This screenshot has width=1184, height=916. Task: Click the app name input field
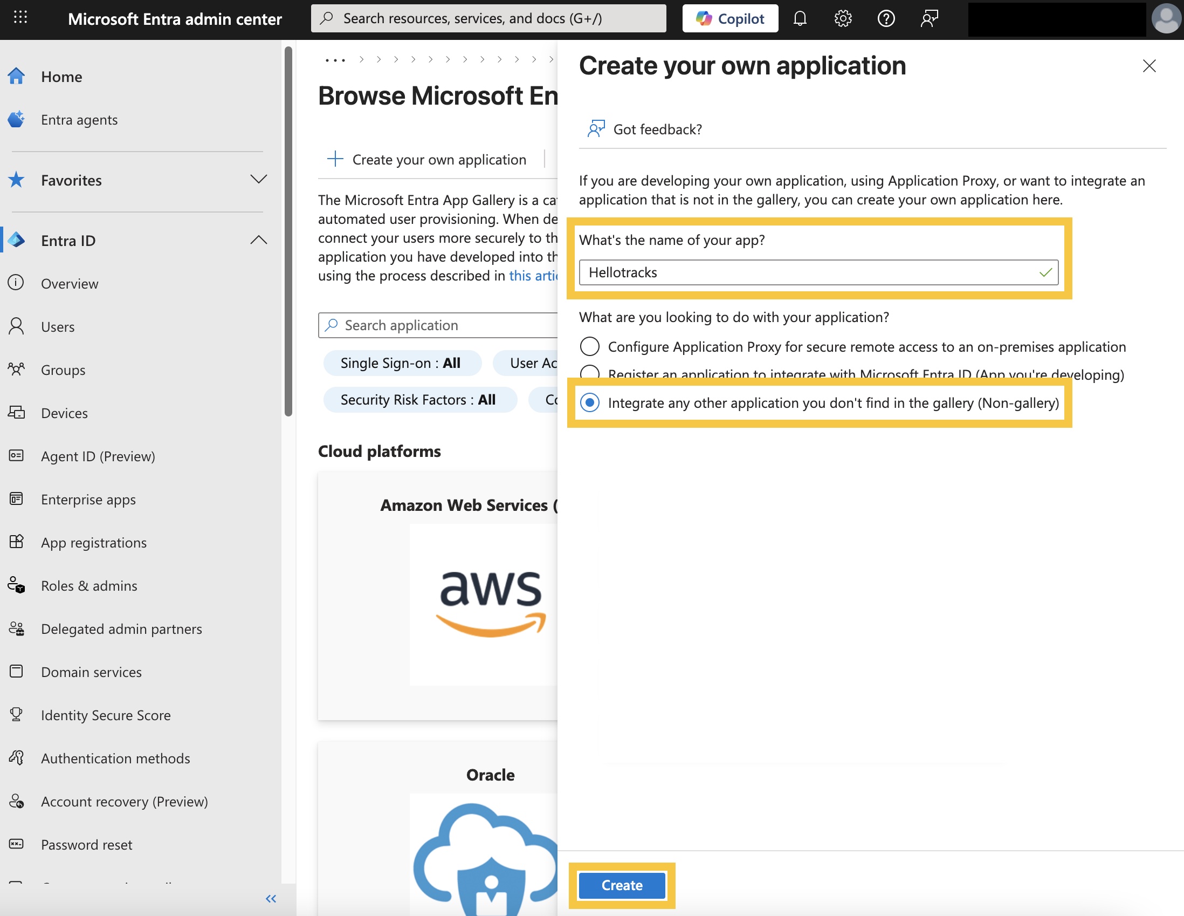[808, 272]
